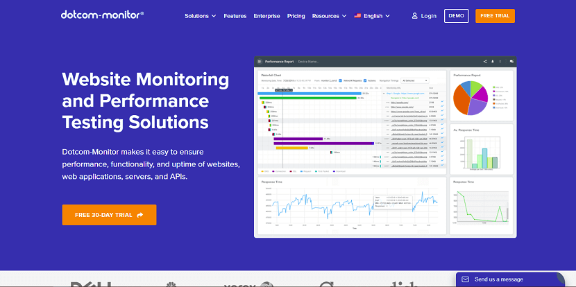Click the share icon in Performance Report header

point(485,62)
